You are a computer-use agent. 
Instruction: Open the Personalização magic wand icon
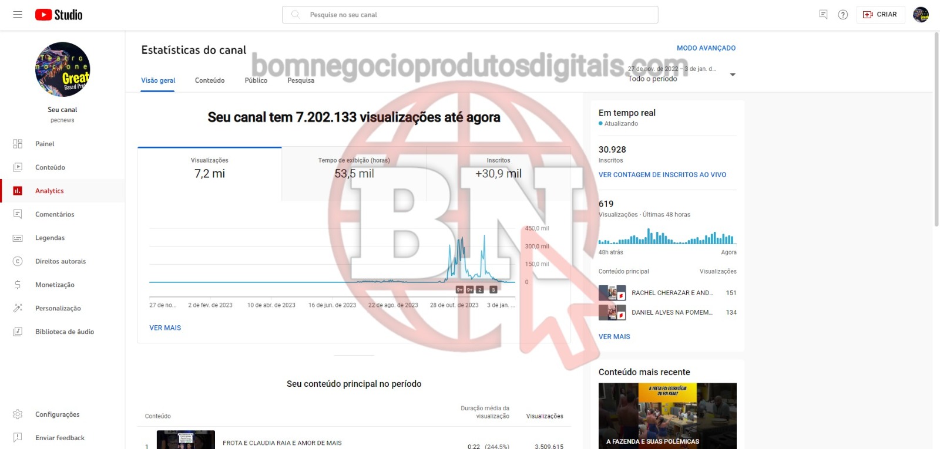[18, 308]
